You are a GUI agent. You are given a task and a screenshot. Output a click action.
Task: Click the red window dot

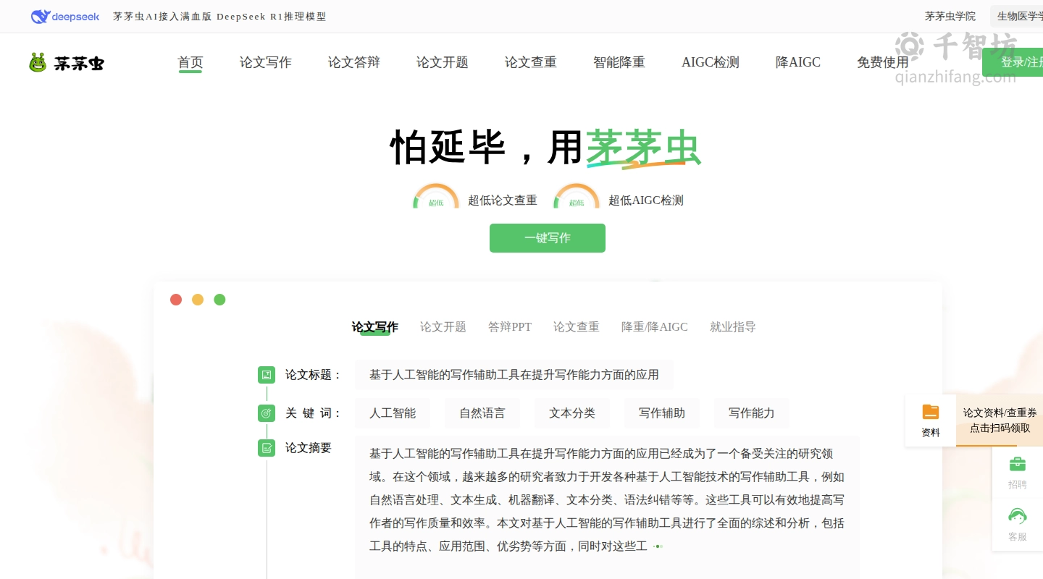tap(176, 300)
